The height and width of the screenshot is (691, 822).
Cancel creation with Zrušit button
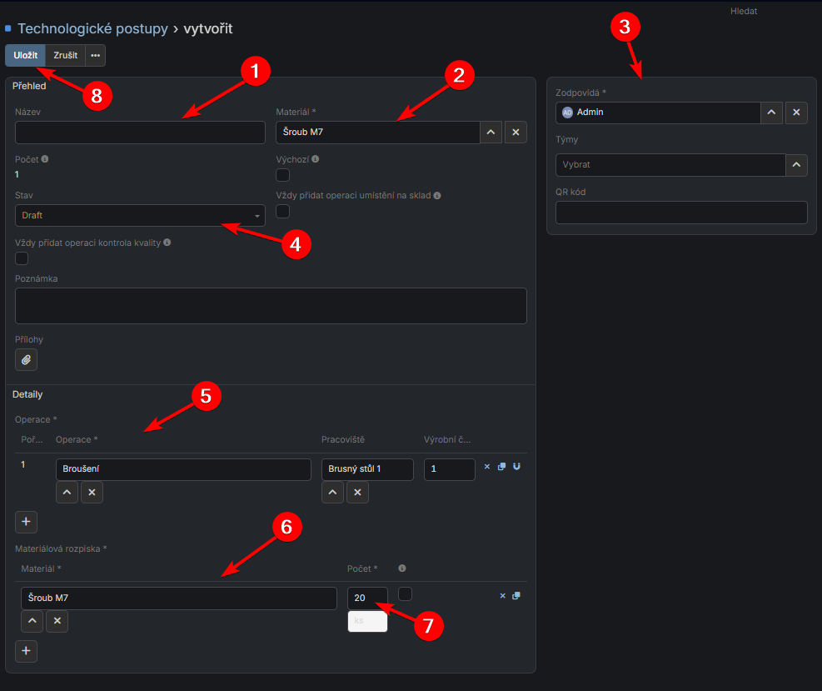(66, 55)
